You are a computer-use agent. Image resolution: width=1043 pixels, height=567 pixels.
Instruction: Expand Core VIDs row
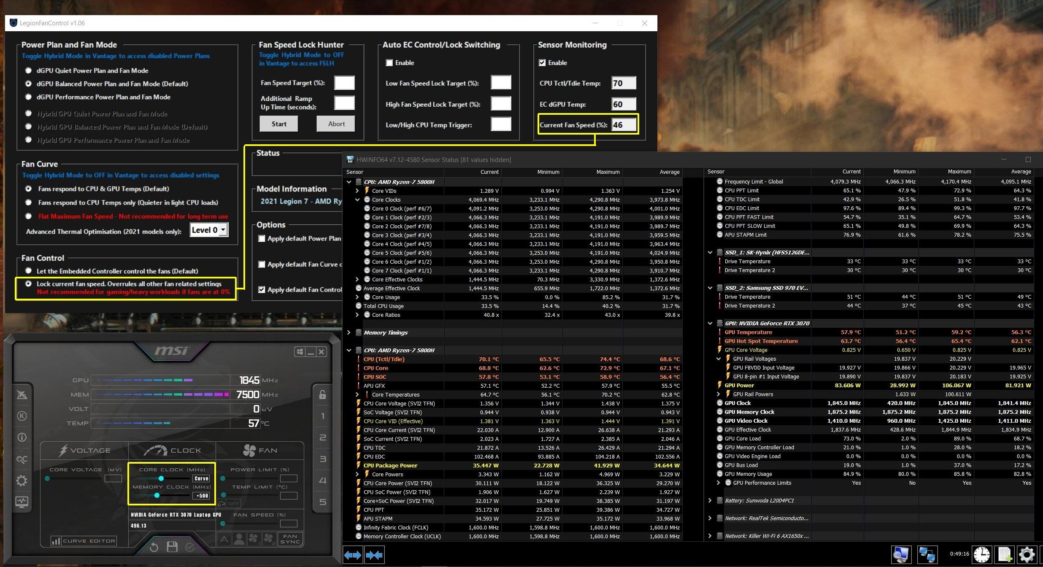click(x=357, y=191)
